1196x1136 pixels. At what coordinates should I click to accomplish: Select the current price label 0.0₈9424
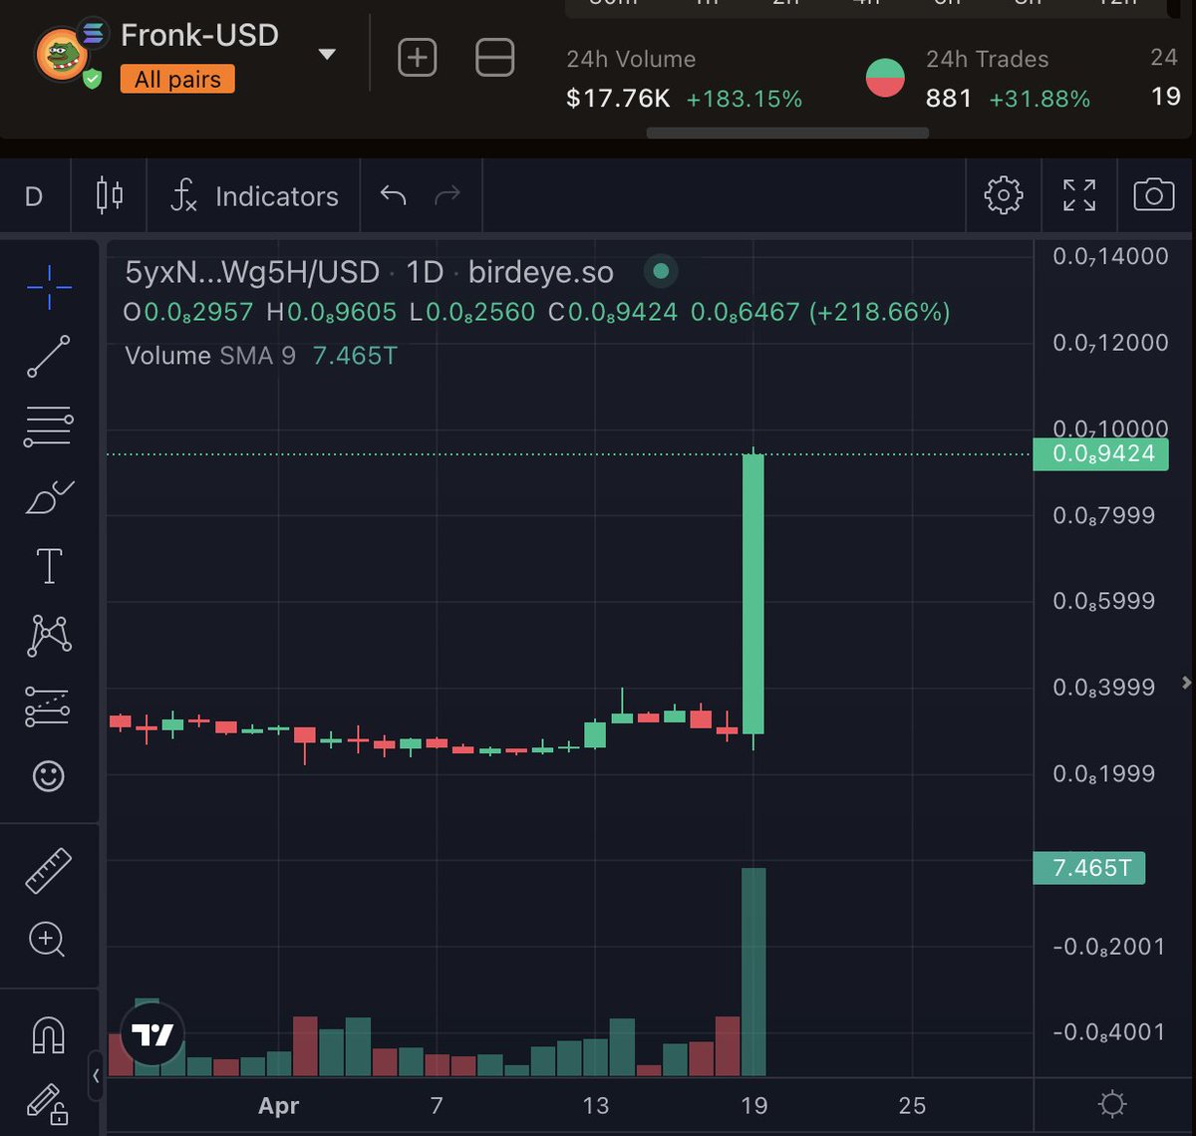coord(1100,454)
